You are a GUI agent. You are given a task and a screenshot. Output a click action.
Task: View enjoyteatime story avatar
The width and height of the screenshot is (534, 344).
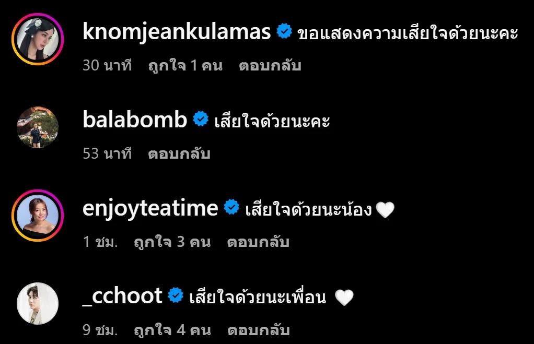(38, 216)
